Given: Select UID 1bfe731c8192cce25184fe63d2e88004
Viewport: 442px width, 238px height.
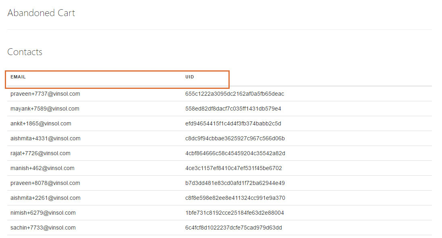Looking at the screenshot, I should [234, 213].
